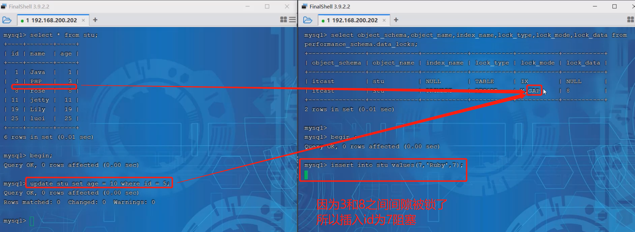This screenshot has width=635, height=232.
Task: Click the 'IX' lock_mode cell
Action: tap(525, 82)
